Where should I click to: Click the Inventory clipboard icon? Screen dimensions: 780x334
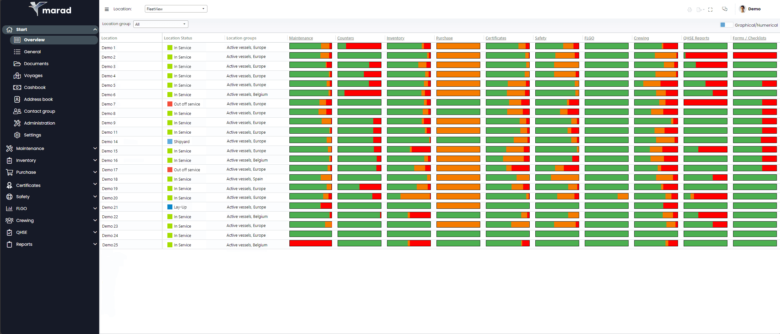[9, 160]
